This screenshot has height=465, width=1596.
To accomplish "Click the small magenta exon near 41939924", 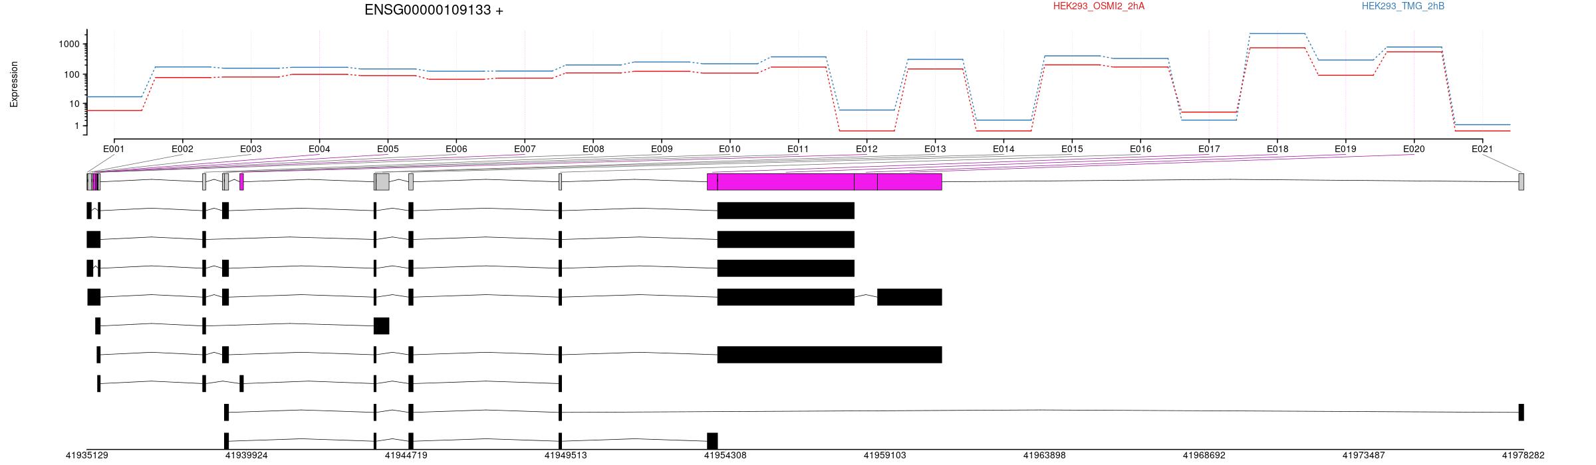I will pyautogui.click(x=241, y=182).
